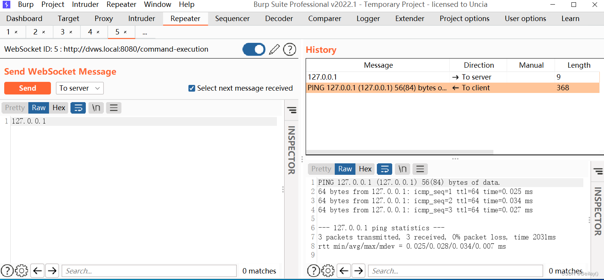
Task: Close Repeater tab 4
Action: point(98,32)
